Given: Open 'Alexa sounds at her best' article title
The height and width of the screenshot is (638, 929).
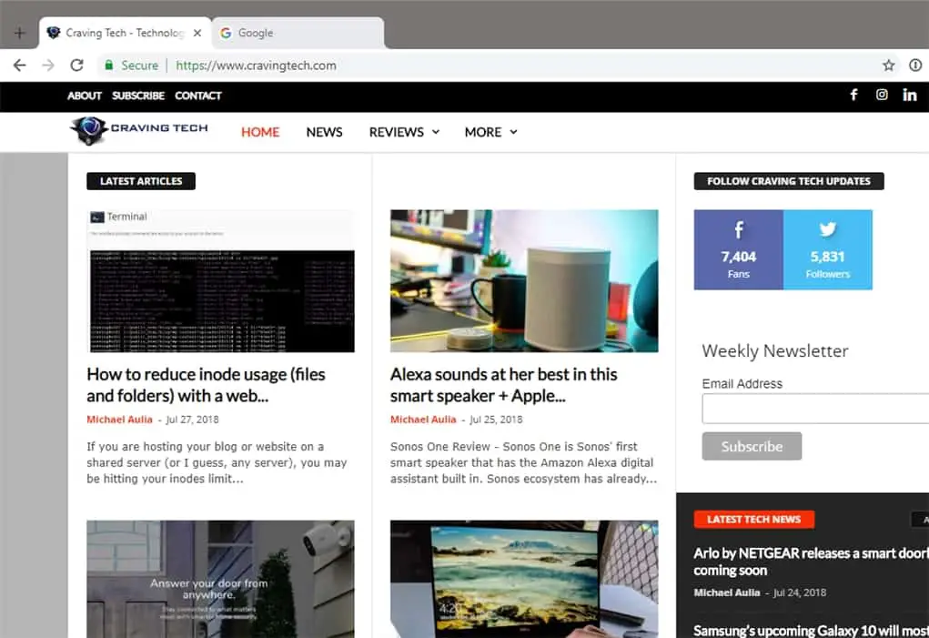Looking at the screenshot, I should 503,385.
